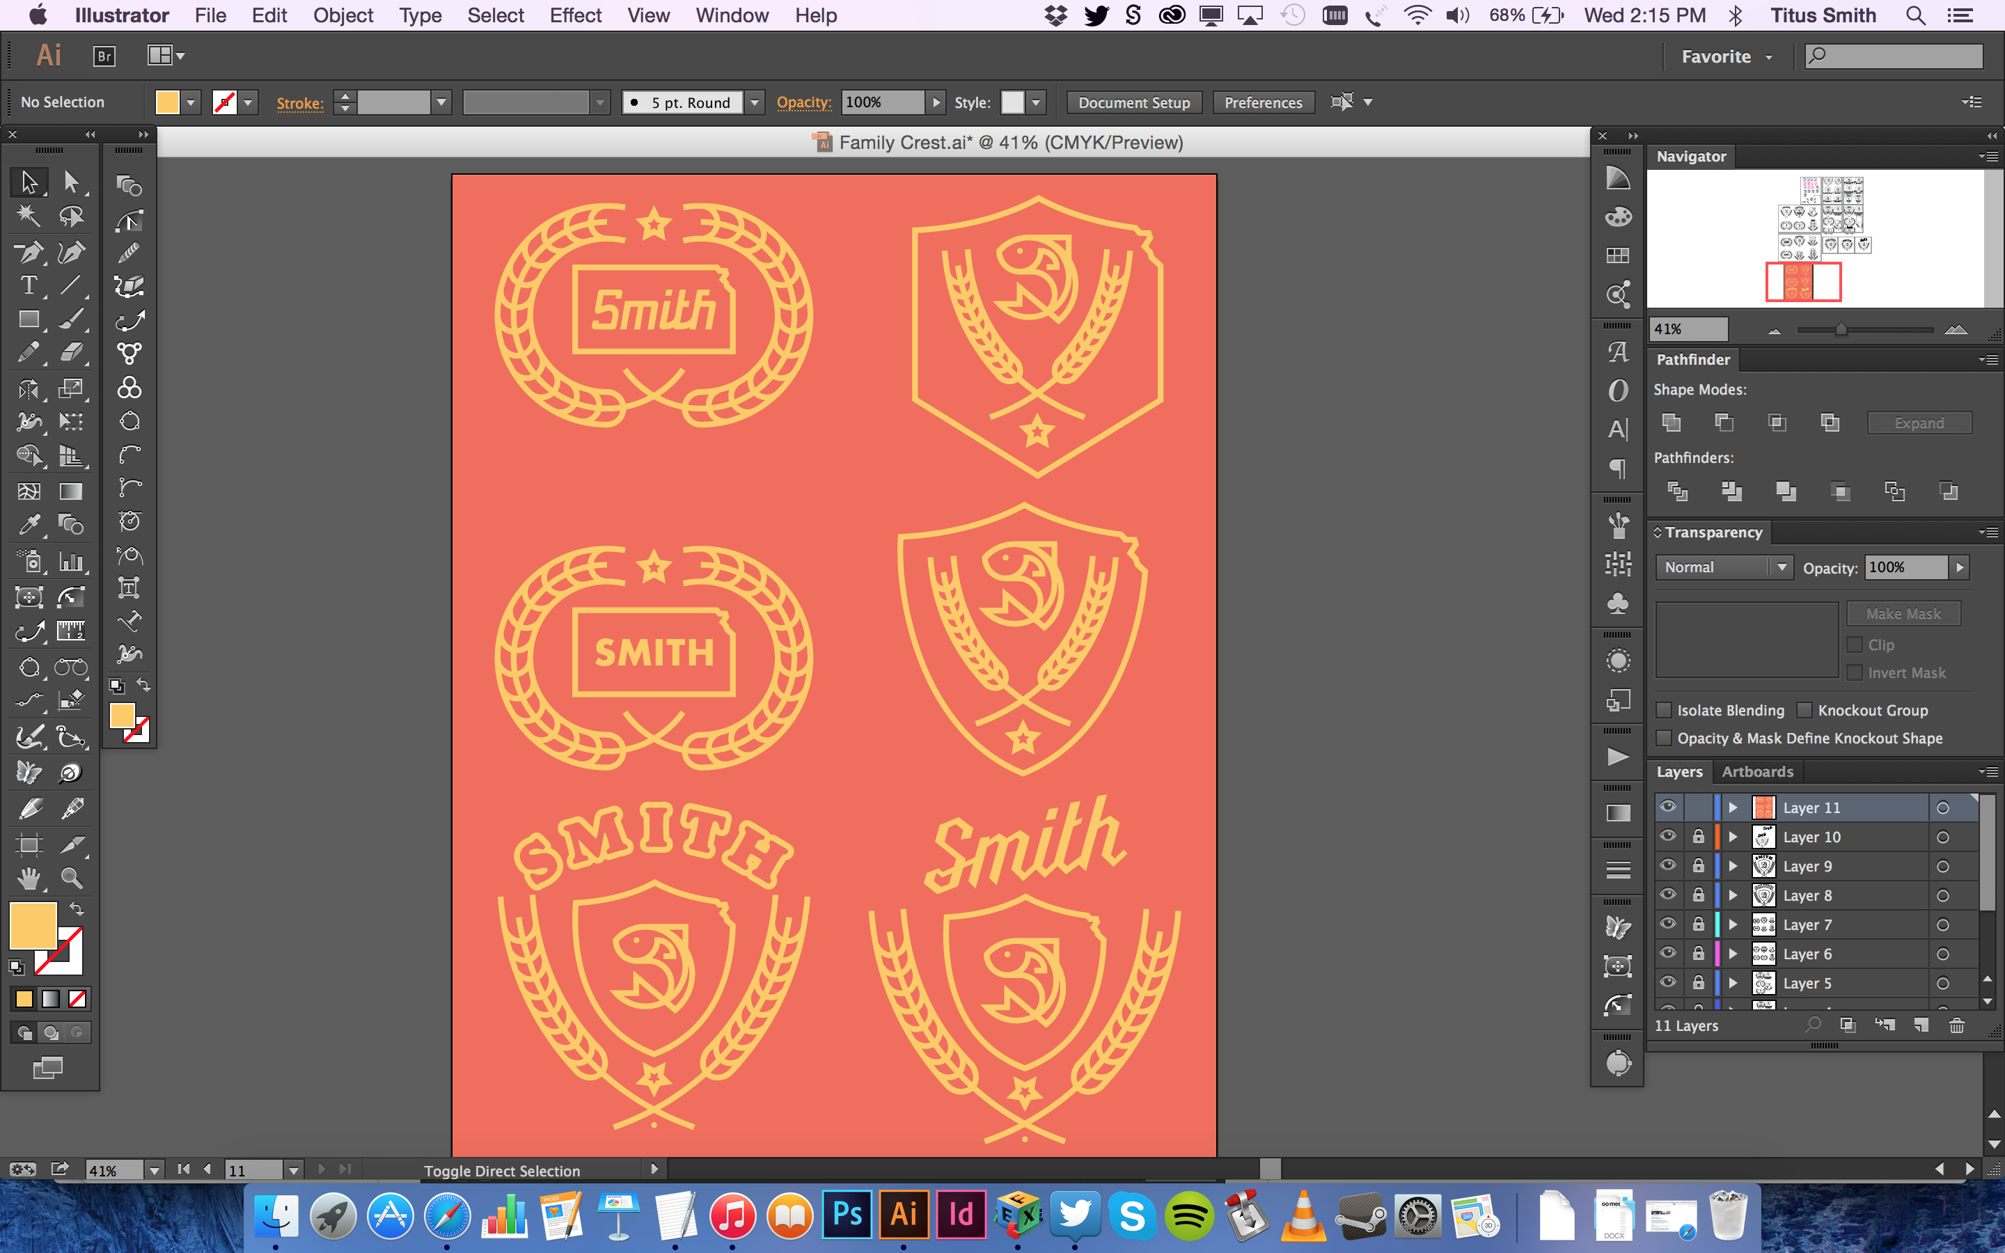Hide Layer 11 with its eye icon

[x=1668, y=806]
